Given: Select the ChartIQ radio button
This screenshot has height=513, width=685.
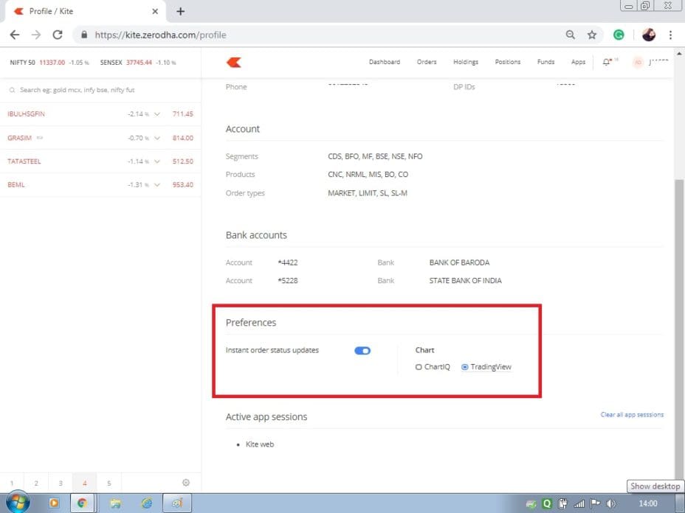Looking at the screenshot, I should click(x=419, y=366).
